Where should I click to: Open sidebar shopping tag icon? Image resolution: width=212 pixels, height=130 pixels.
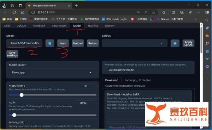207,28
